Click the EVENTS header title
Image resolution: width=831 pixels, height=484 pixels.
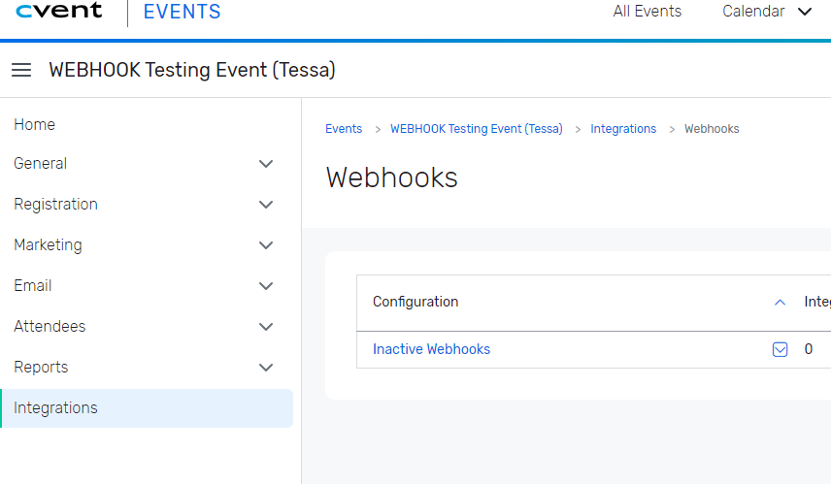tap(182, 12)
